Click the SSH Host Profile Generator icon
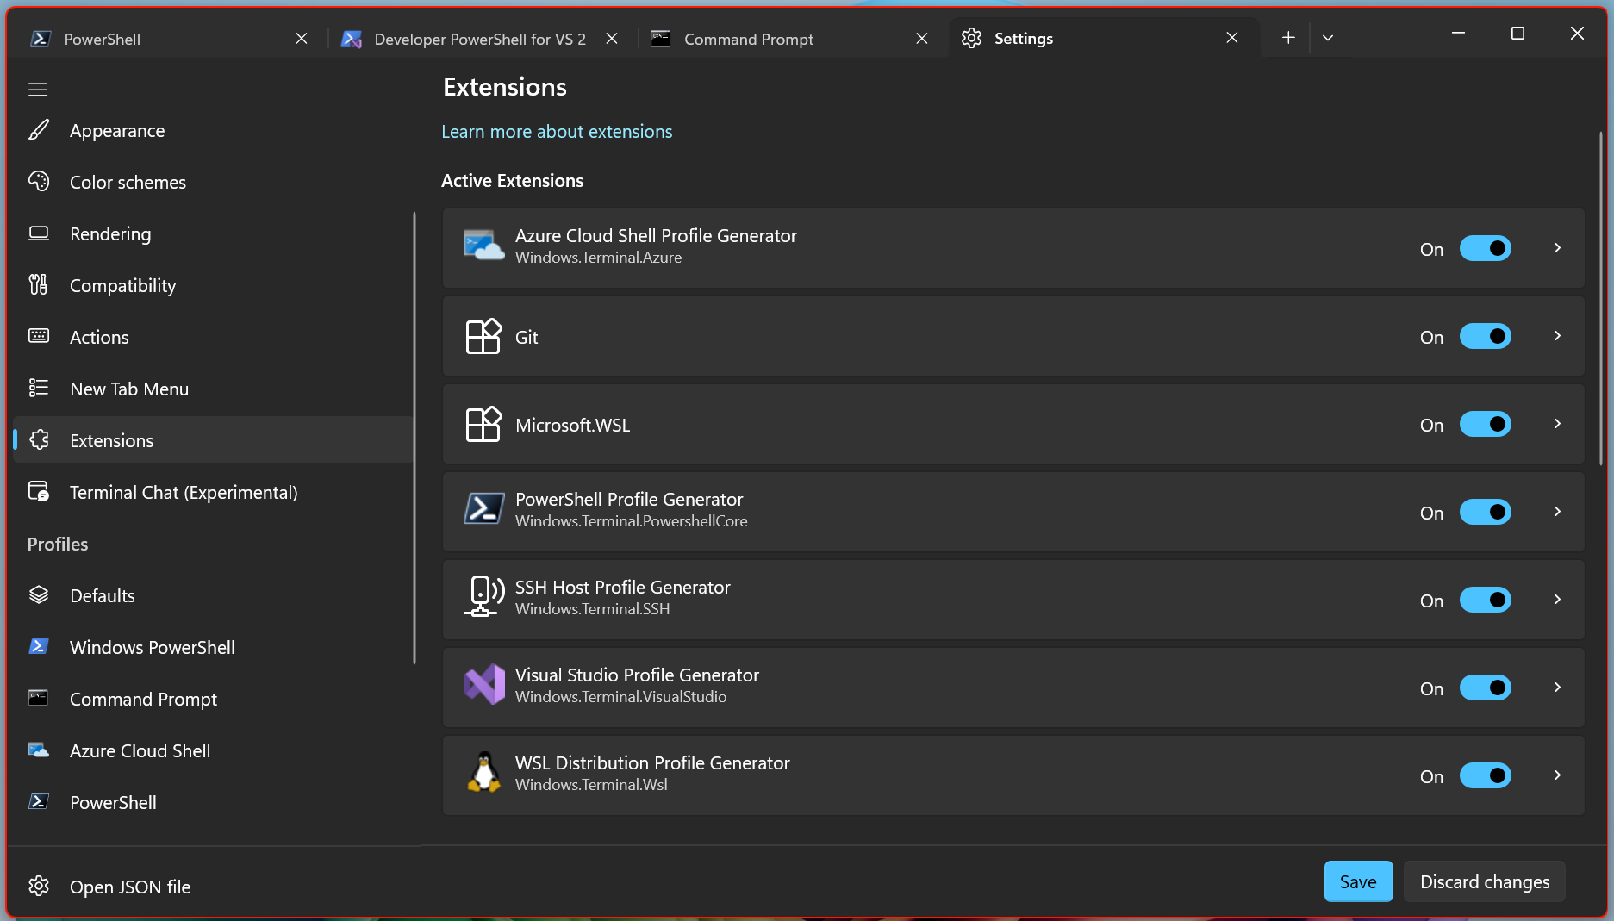Viewport: 1614px width, 921px height. point(483,597)
